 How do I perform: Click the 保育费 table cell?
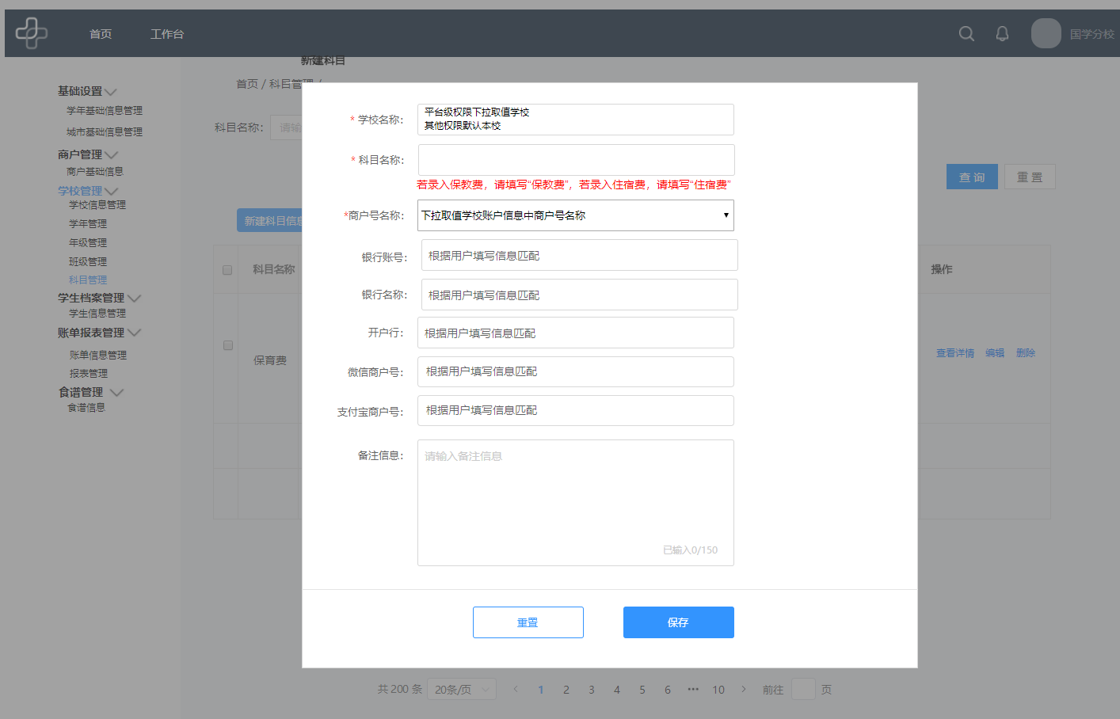[270, 360]
